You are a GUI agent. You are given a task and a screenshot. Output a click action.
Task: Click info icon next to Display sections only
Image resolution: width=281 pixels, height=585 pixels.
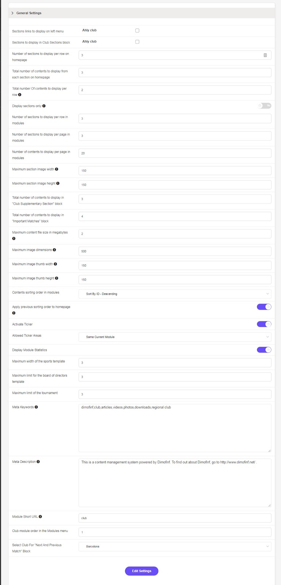click(x=44, y=106)
